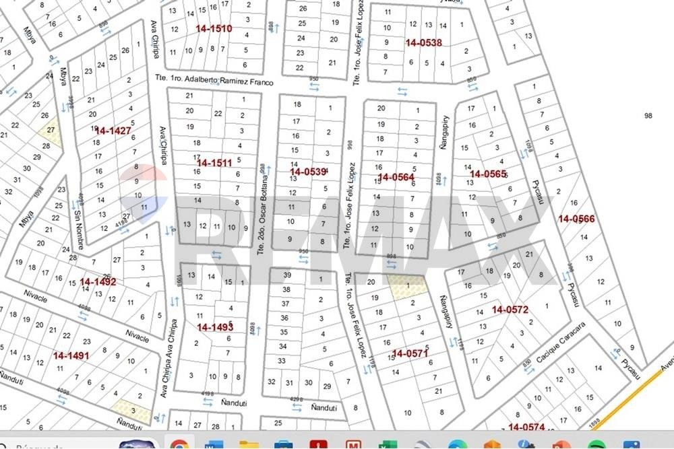Click lot number 34
Image resolution: width=674 pixels, height=449 pixels.
(283, 347)
